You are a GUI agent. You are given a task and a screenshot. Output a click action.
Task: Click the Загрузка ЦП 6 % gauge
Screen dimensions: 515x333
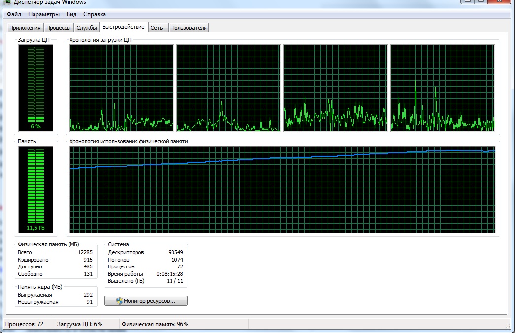(x=35, y=88)
